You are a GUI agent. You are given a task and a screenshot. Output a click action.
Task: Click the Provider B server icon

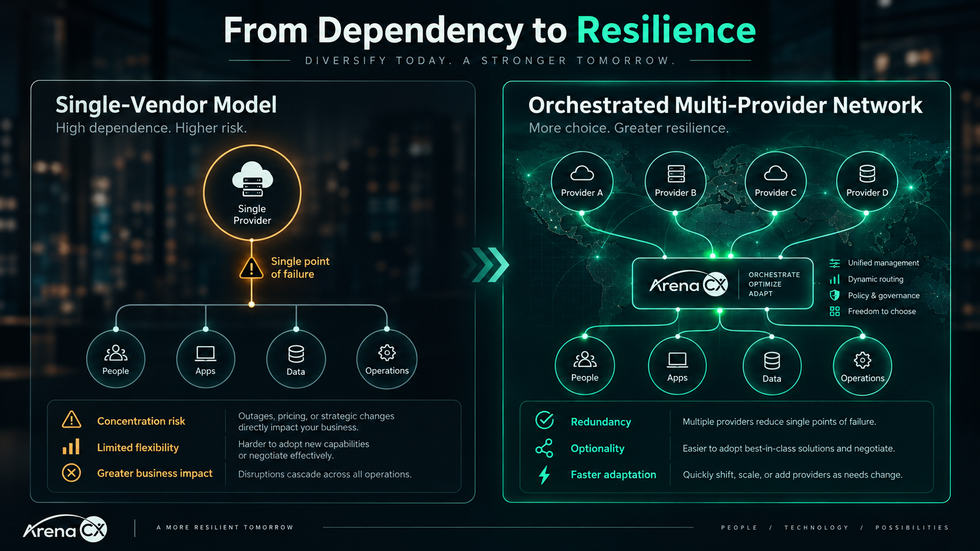(676, 174)
